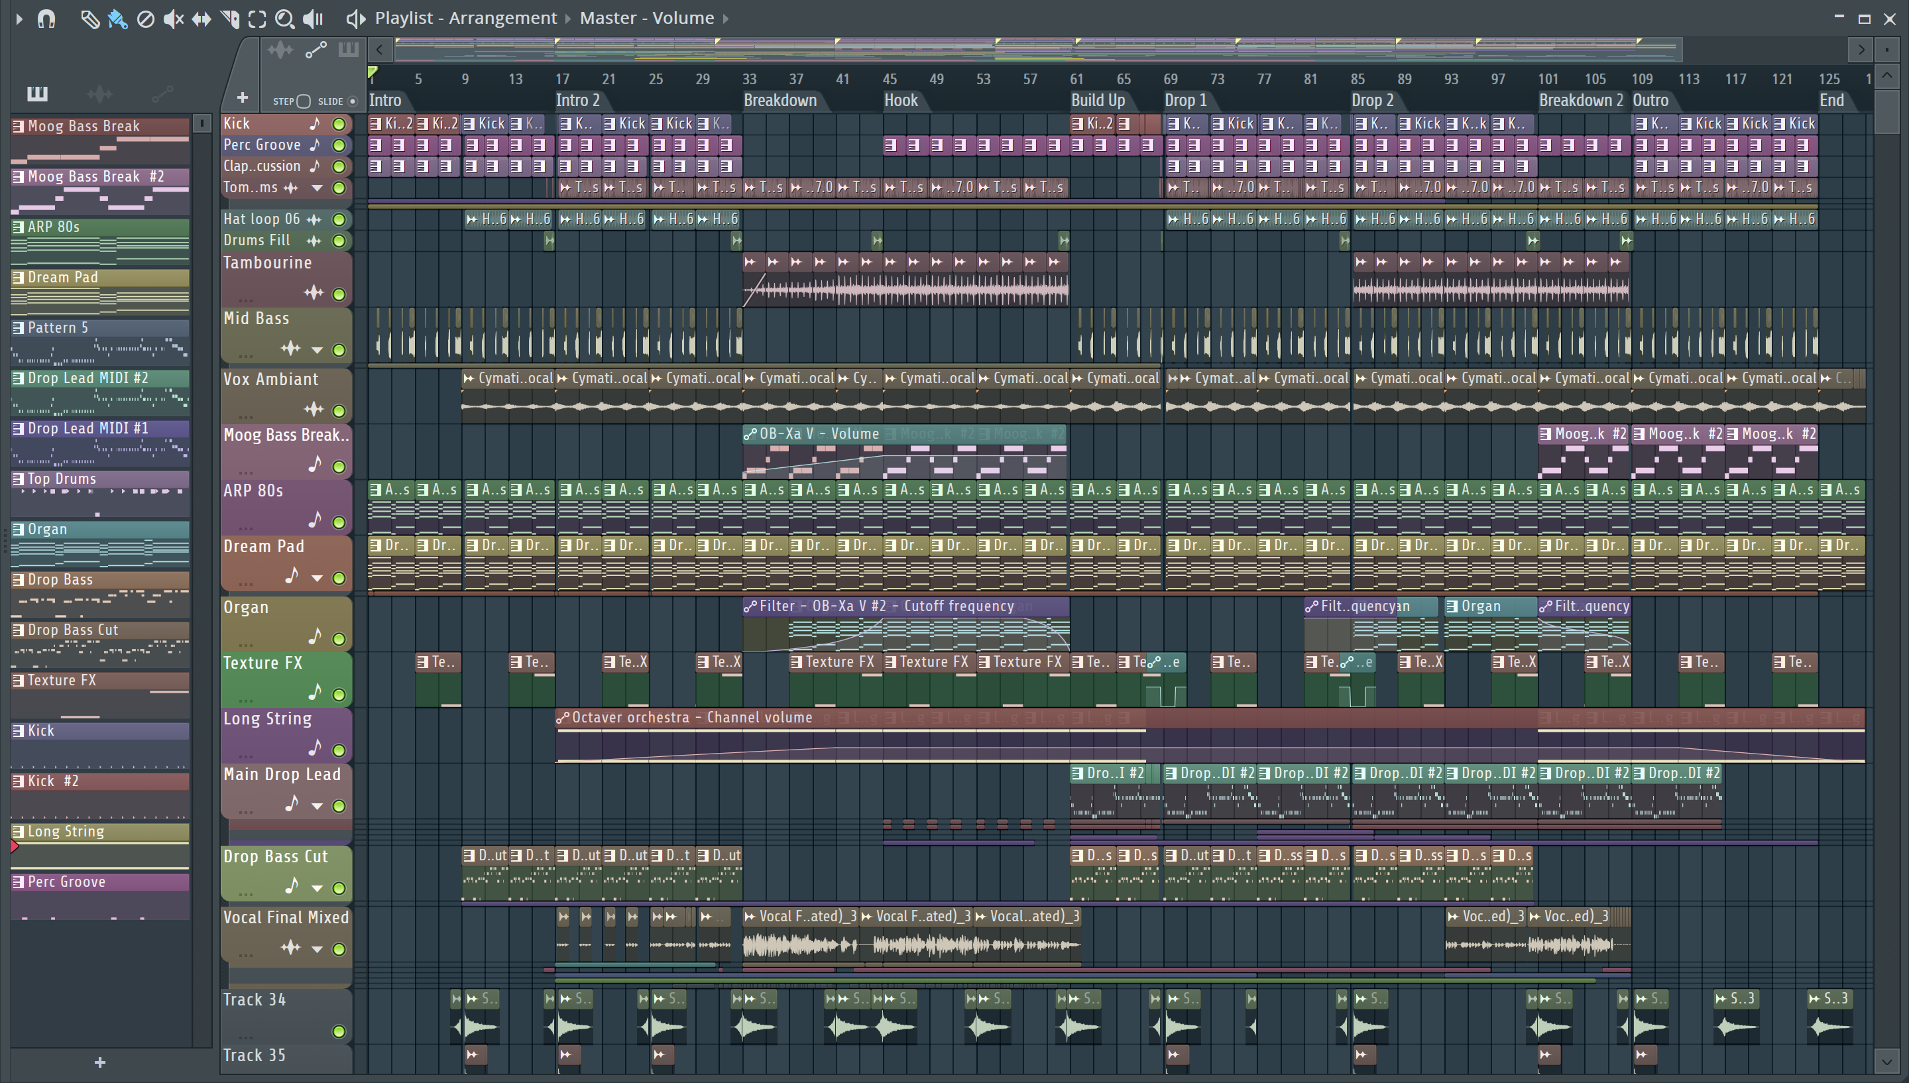Click waveform icon on Vox Ambiant track
Image resolution: width=1909 pixels, height=1083 pixels.
click(314, 409)
